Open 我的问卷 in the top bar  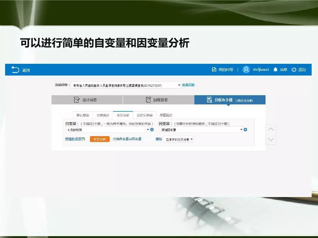[x=223, y=70]
